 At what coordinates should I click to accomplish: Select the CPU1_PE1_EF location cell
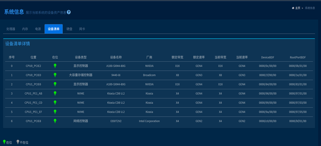33,112
